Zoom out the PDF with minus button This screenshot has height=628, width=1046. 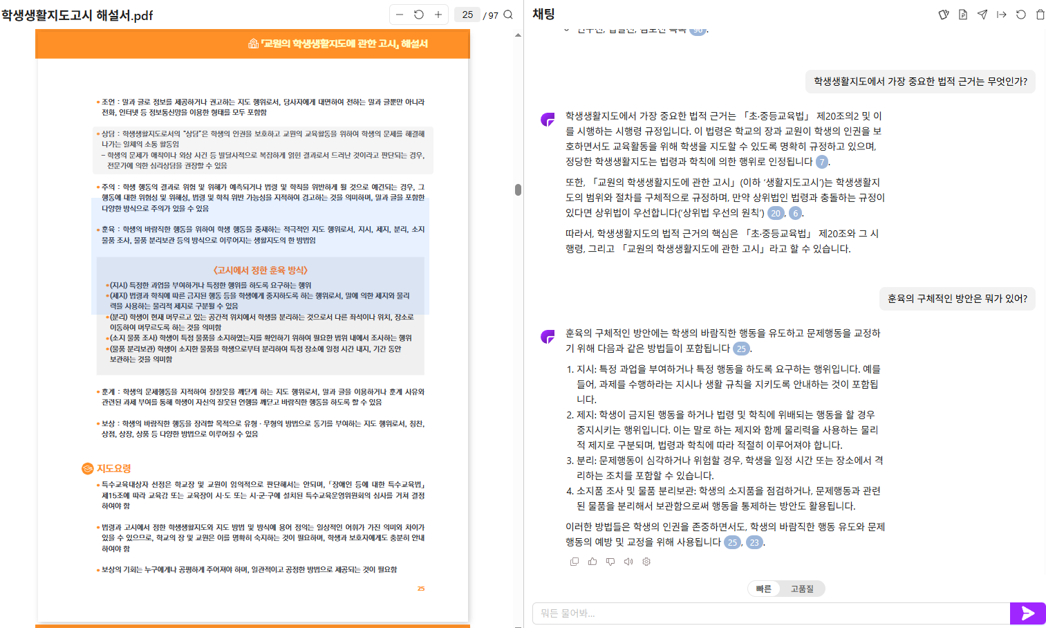click(x=400, y=15)
